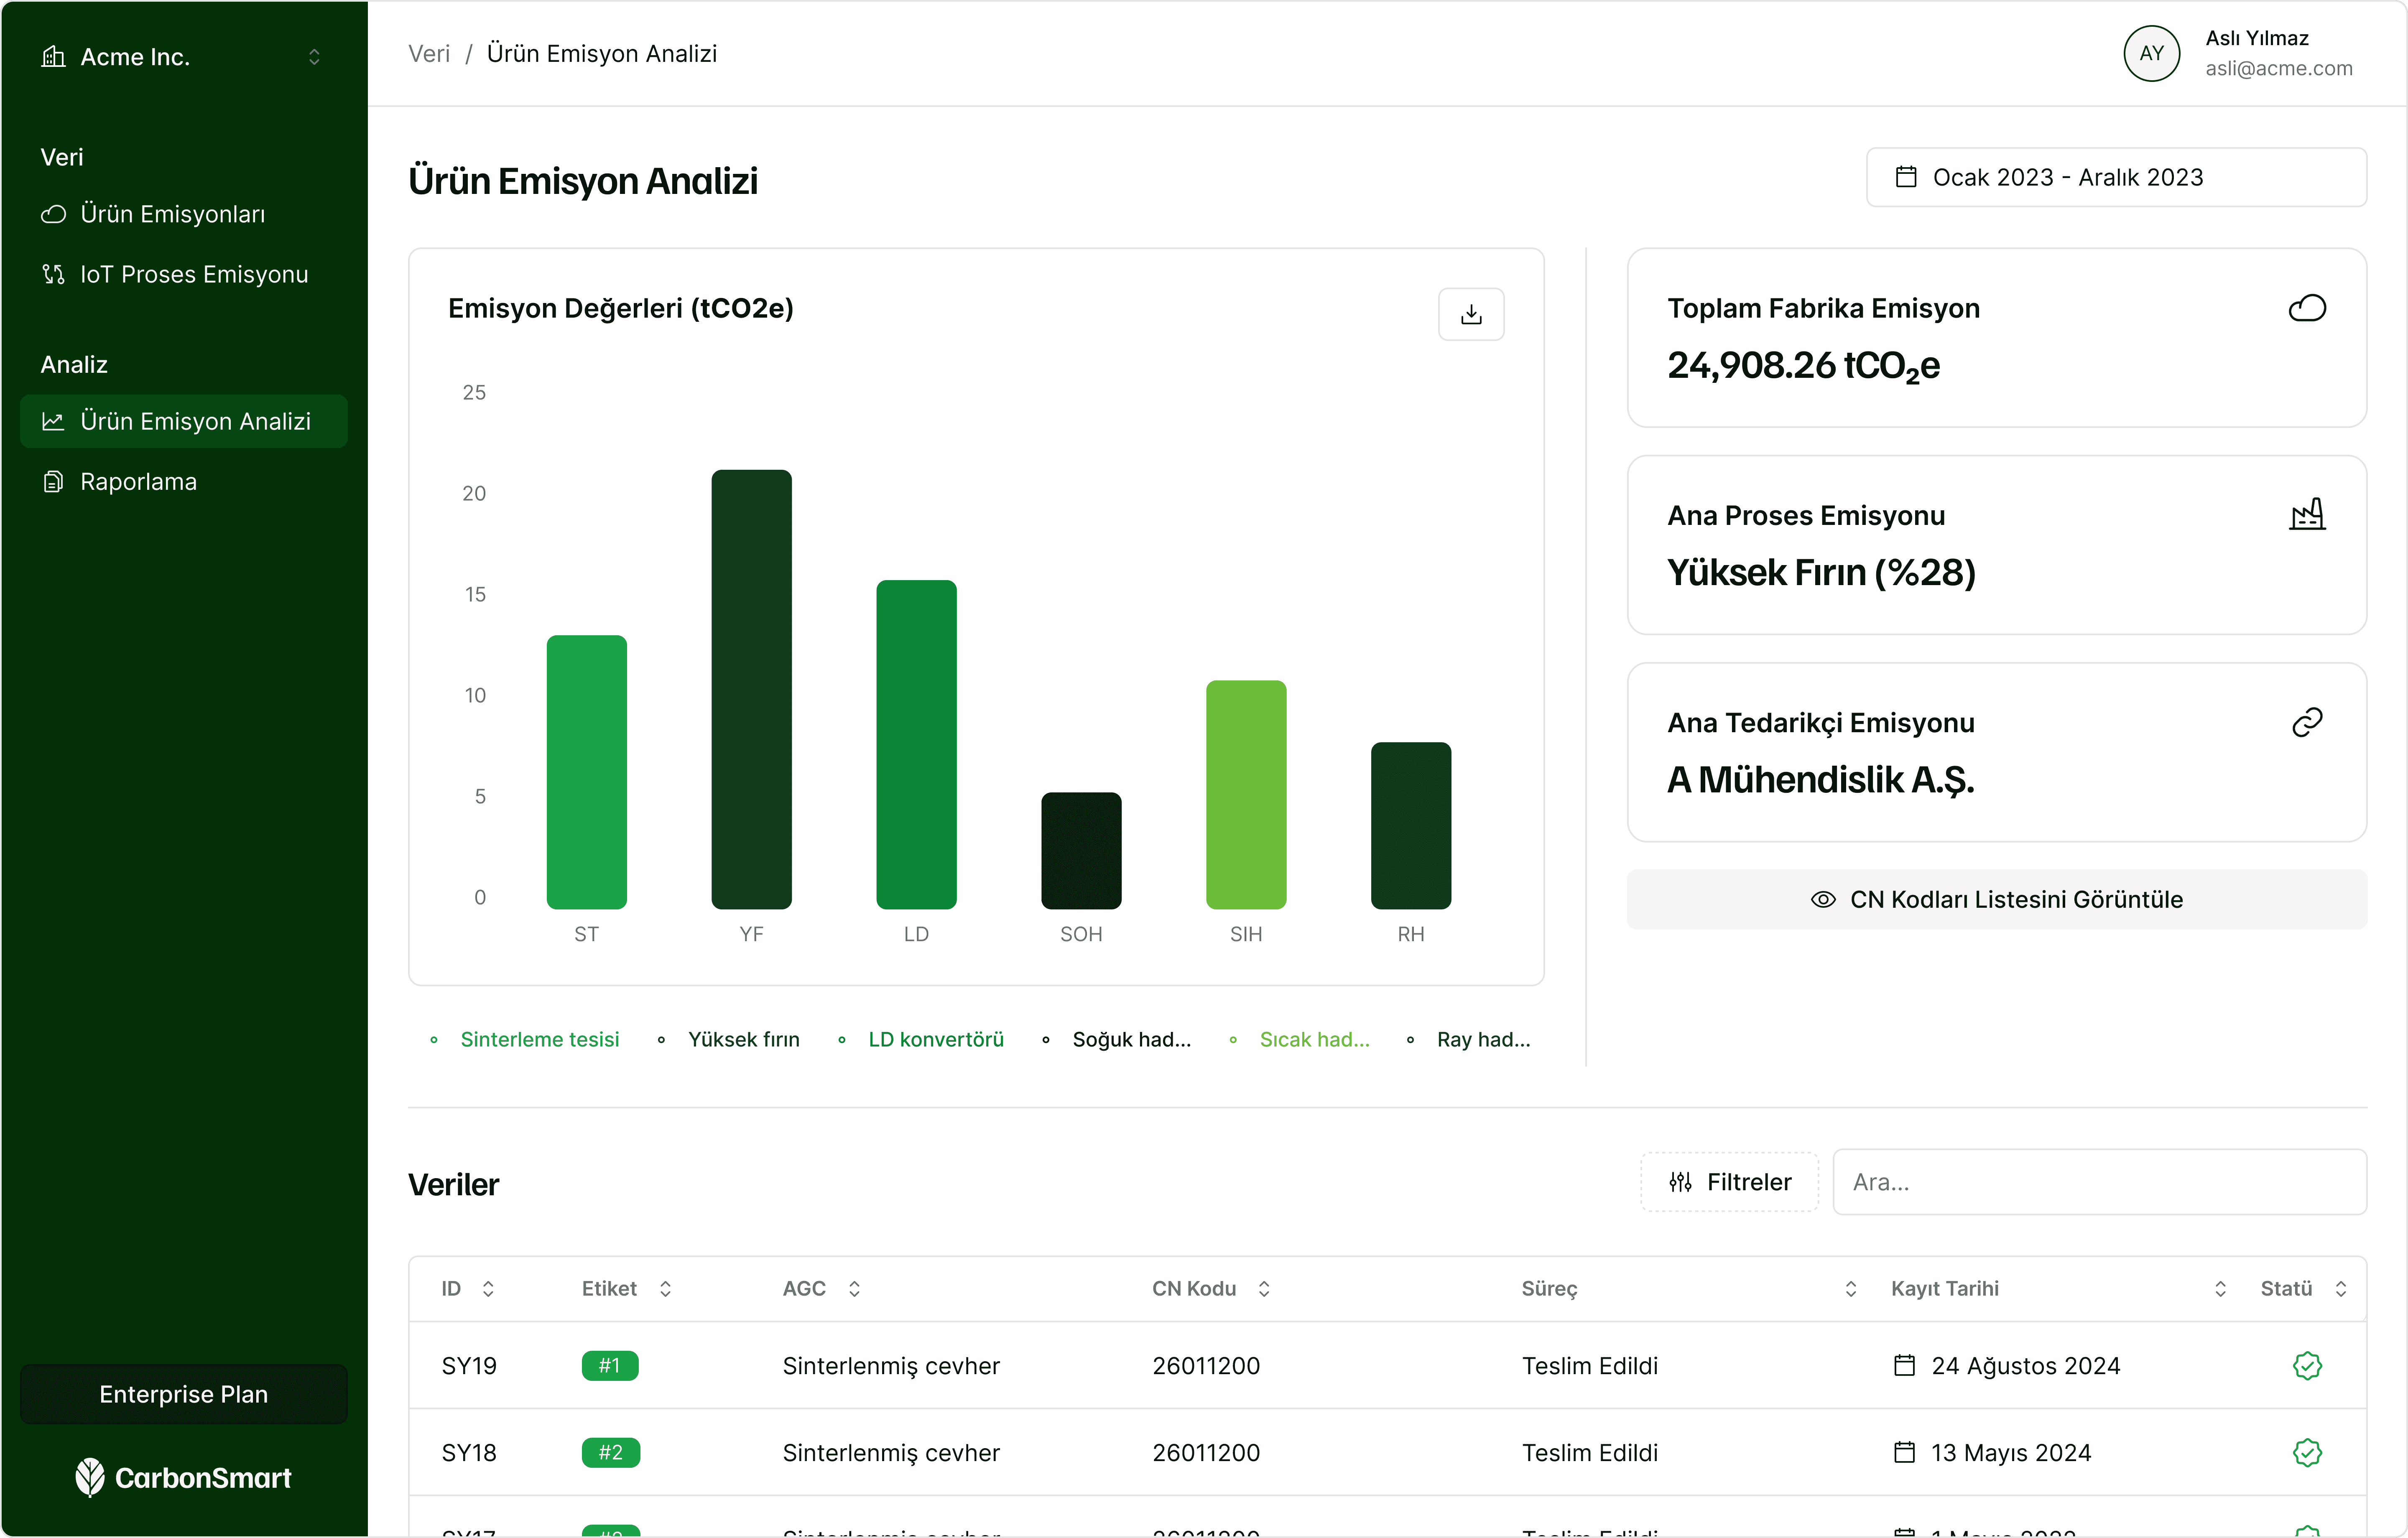Screen dimensions: 2408x1538
Task: Expand the Acme Inc organization switcher
Action: click(314, 57)
